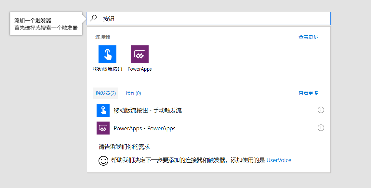The width and height of the screenshot is (371, 188).
Task: Click the smiley face feedback icon
Action: click(103, 160)
